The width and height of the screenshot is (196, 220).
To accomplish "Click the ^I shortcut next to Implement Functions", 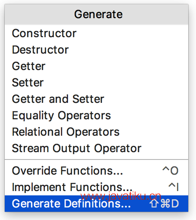I will click(174, 187).
